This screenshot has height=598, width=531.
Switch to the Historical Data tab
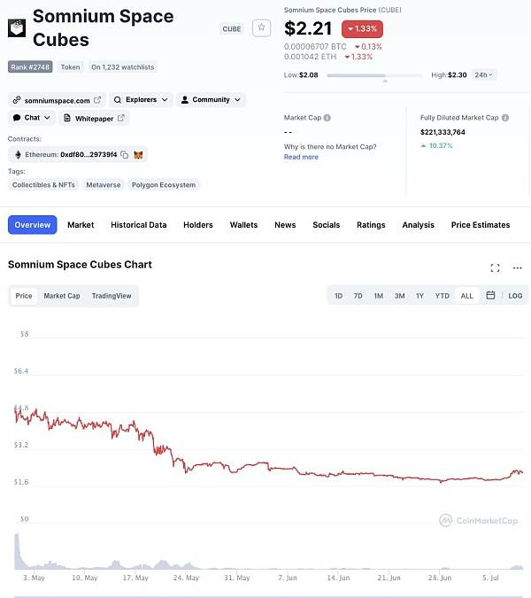click(x=139, y=225)
